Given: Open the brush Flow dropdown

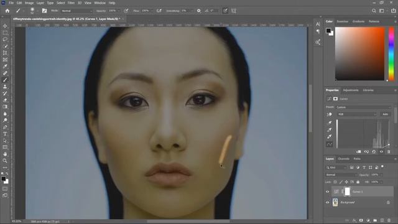Looking at the screenshot, I should (x=152, y=11).
